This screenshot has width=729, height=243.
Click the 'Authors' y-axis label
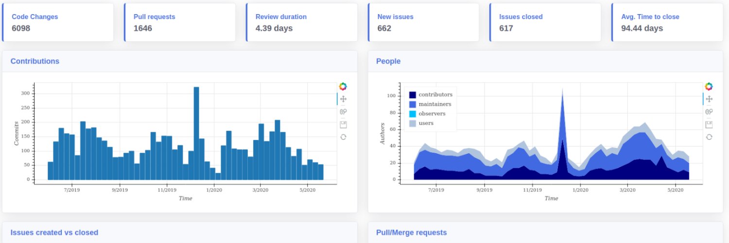pyautogui.click(x=382, y=133)
